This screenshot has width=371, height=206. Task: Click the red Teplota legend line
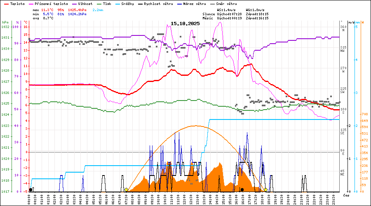(6, 3)
